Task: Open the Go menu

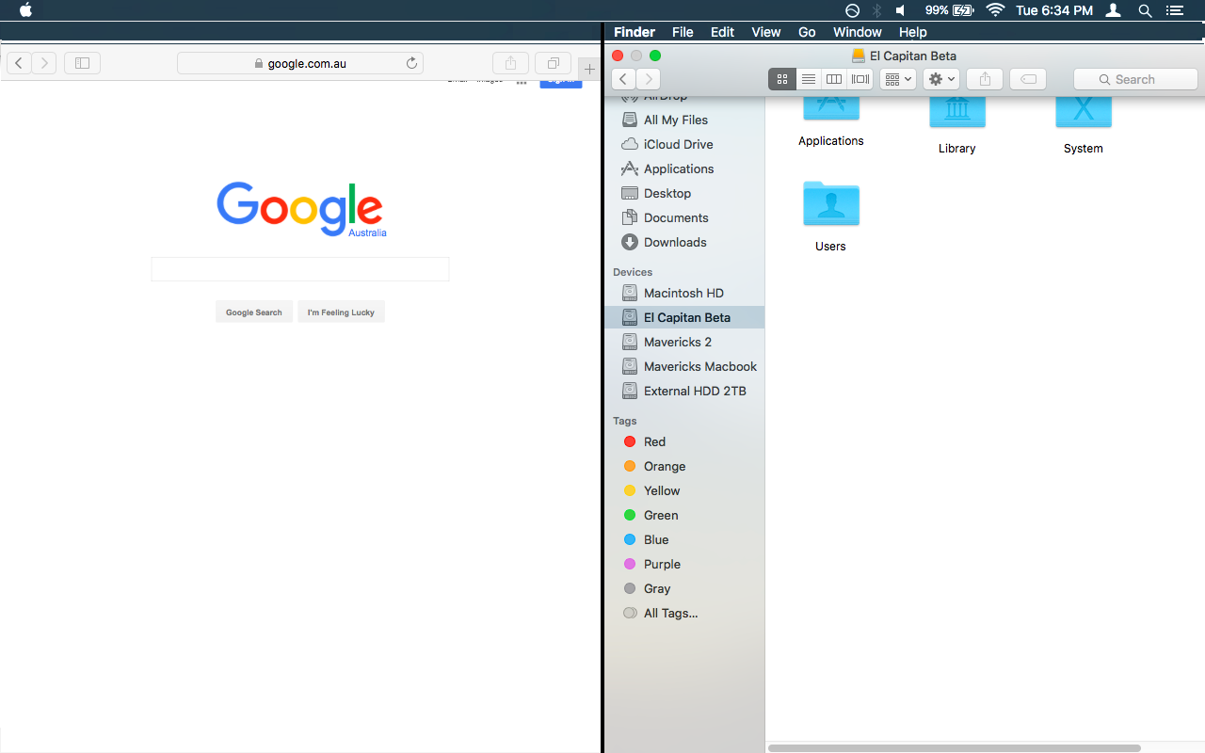Action: coord(807,32)
